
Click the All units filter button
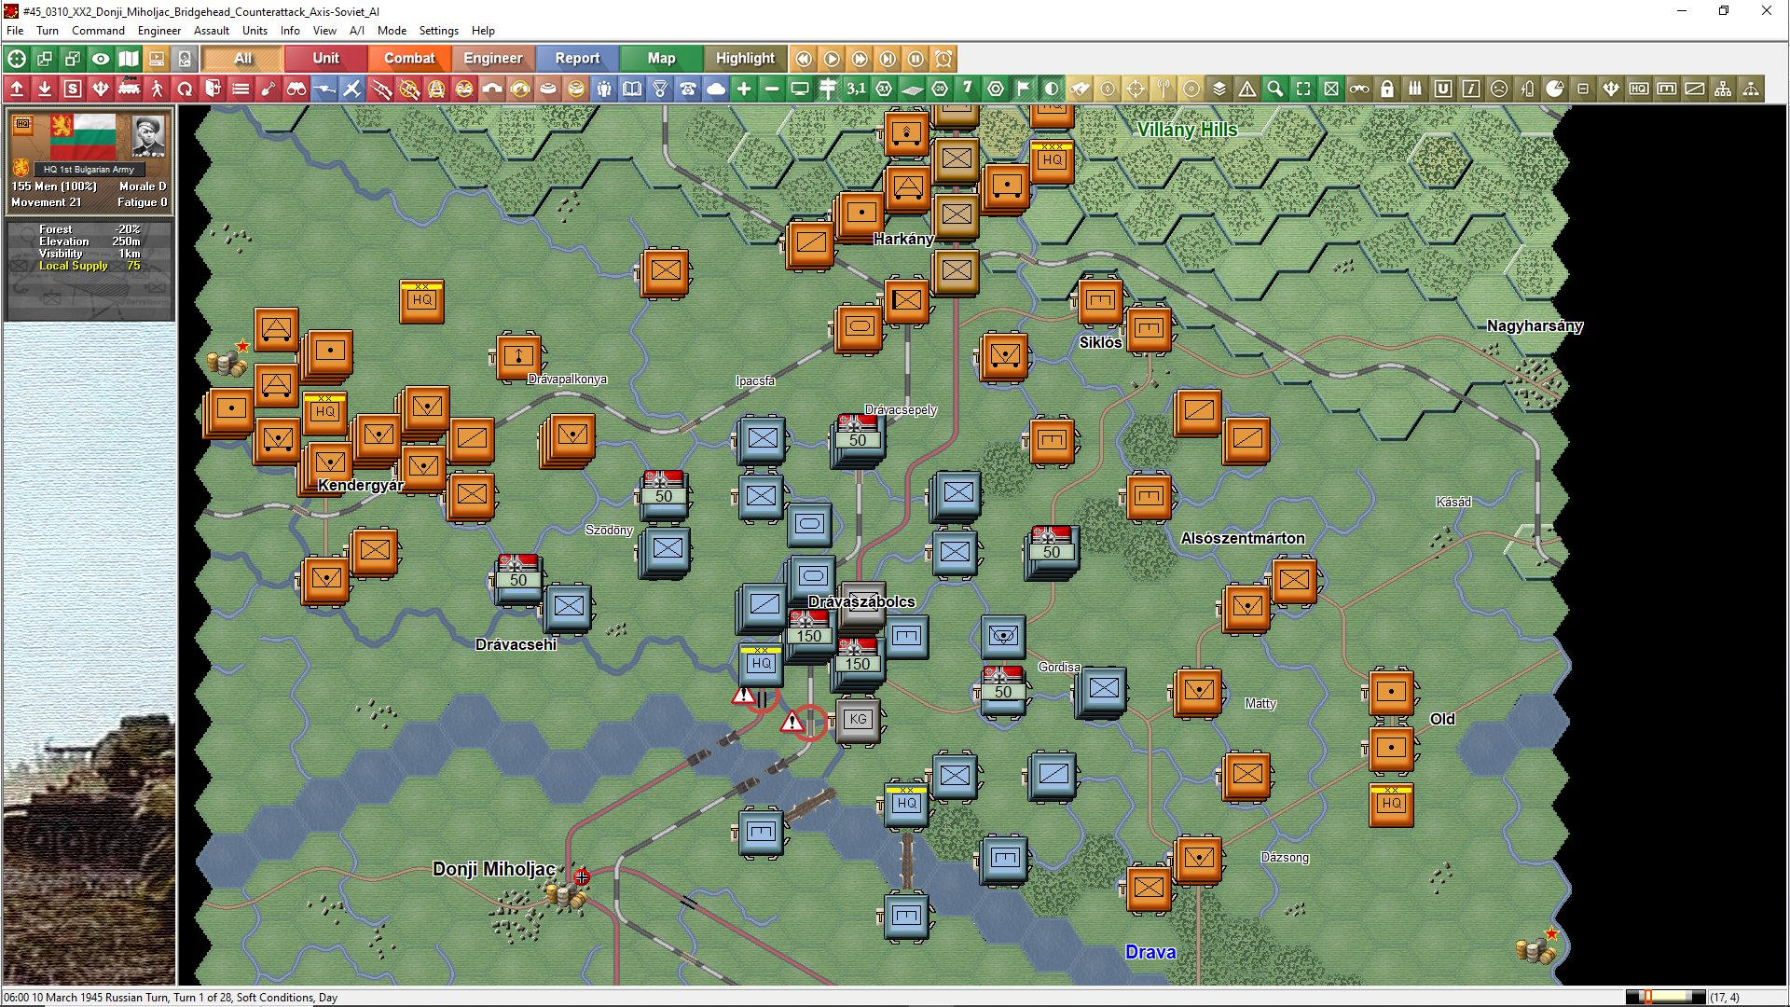pos(241,58)
